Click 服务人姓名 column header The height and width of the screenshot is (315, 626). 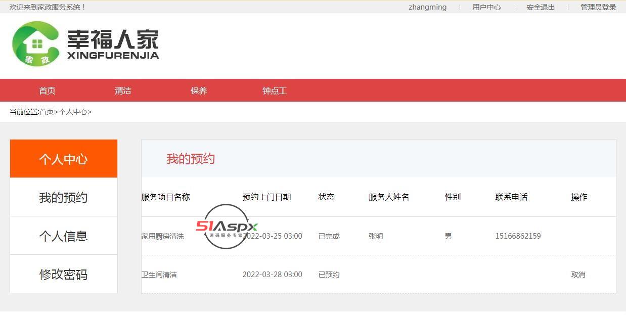(389, 197)
